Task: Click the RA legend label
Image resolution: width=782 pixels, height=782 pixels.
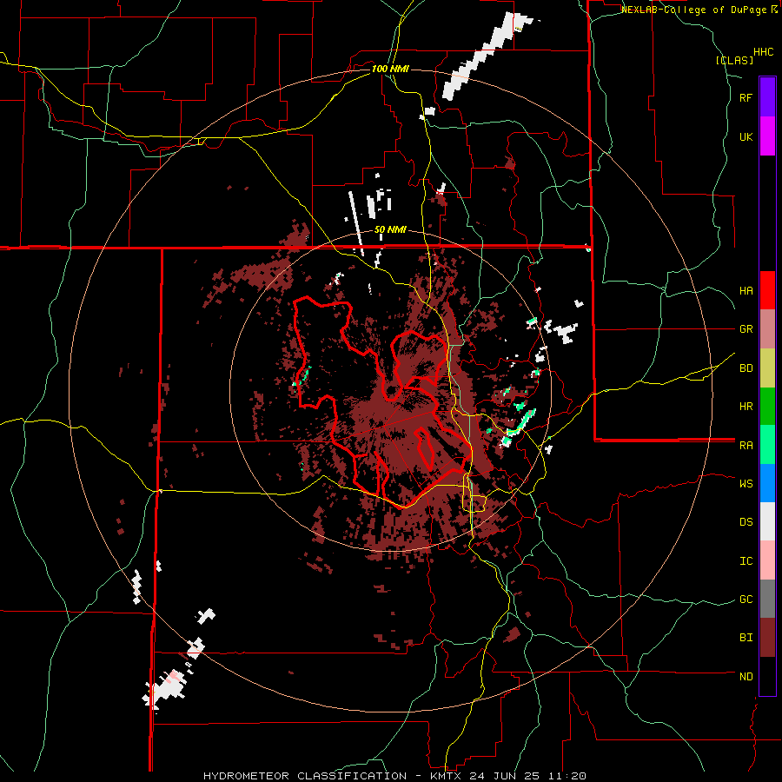Action: [746, 446]
